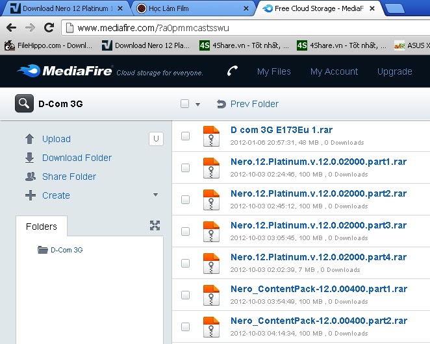The image size is (430, 344).
Task: Open search with the magnifier icon
Action: 25,103
